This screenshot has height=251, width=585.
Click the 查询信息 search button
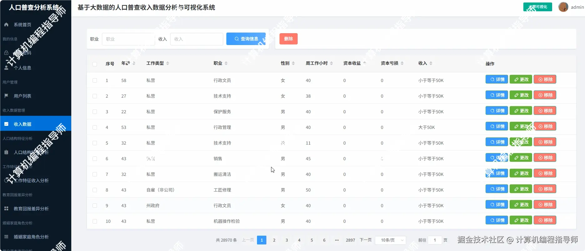tap(246, 39)
